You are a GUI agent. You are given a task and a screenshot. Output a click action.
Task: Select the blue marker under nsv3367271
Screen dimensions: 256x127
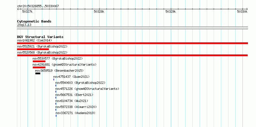[56, 116]
